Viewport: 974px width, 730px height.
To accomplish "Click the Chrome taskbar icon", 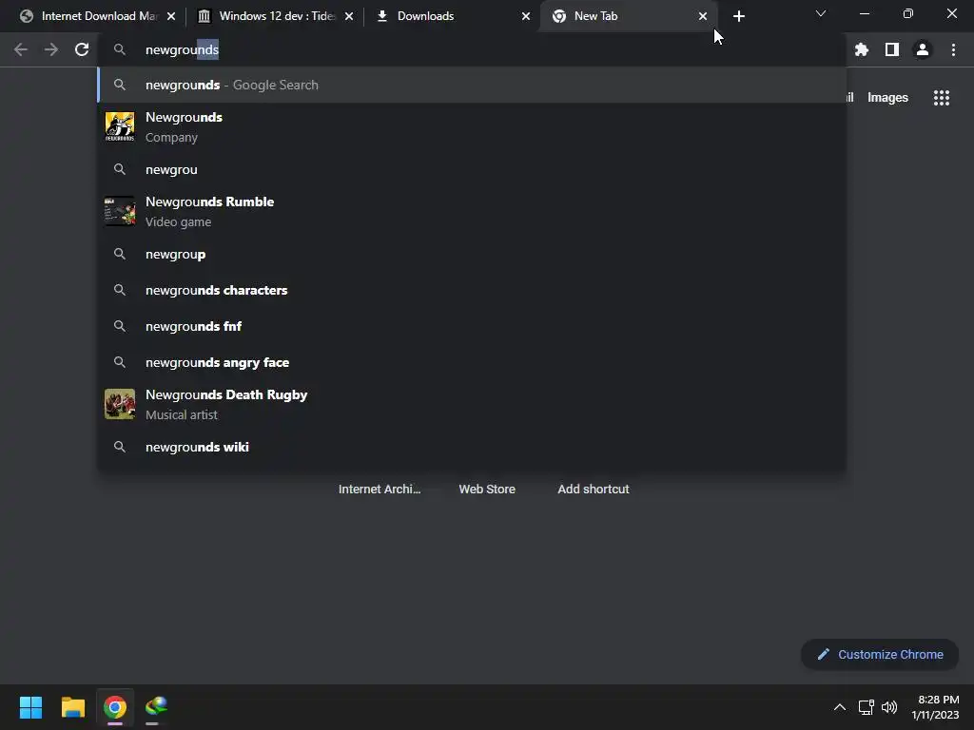I will point(115,707).
